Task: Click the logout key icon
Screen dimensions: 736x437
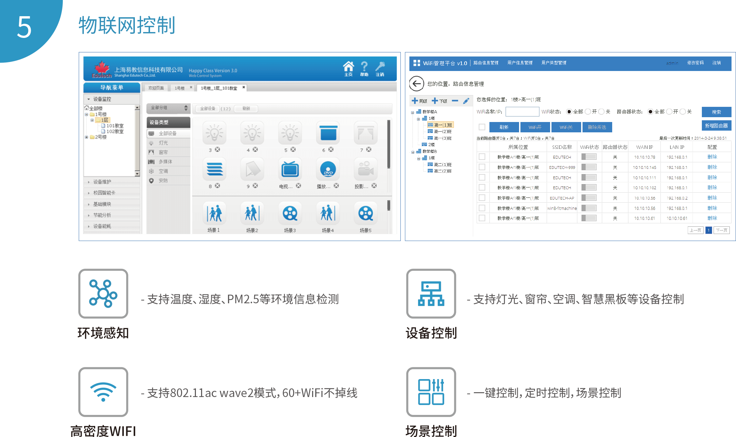Action: tap(380, 66)
